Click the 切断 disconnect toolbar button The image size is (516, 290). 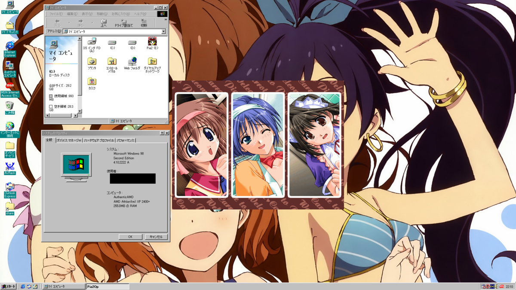click(144, 23)
